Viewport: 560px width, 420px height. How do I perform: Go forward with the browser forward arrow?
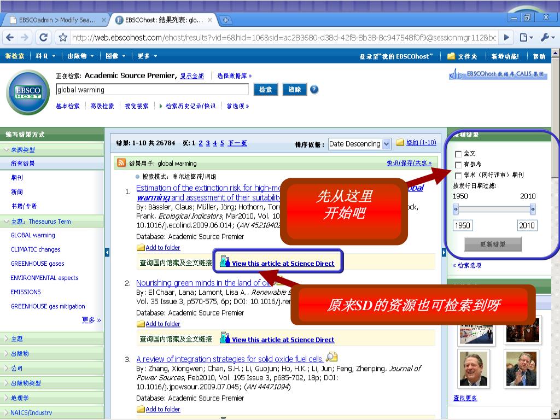tap(24, 38)
